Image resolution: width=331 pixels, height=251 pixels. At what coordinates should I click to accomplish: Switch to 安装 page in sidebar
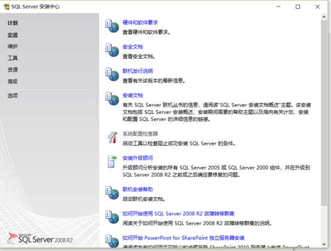[x=13, y=35]
